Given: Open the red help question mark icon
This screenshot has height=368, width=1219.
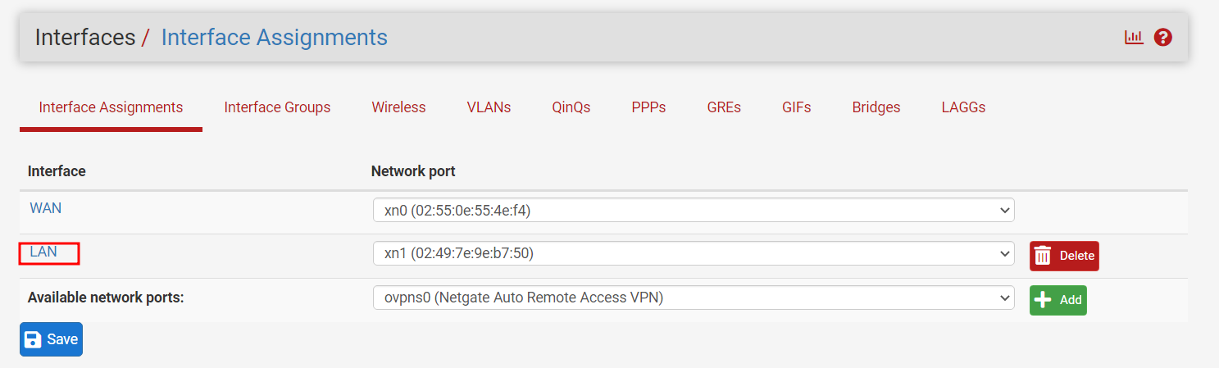Looking at the screenshot, I should pos(1162,37).
